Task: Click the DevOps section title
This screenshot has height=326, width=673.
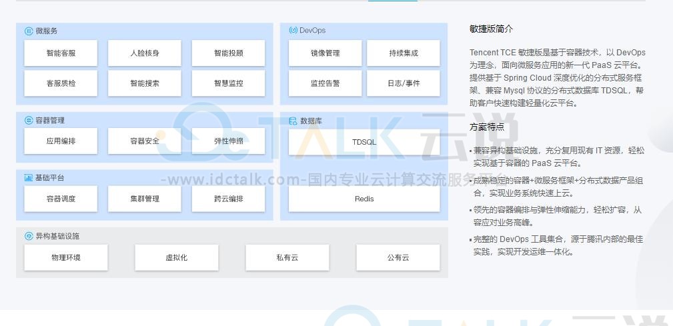Action: coord(312,31)
